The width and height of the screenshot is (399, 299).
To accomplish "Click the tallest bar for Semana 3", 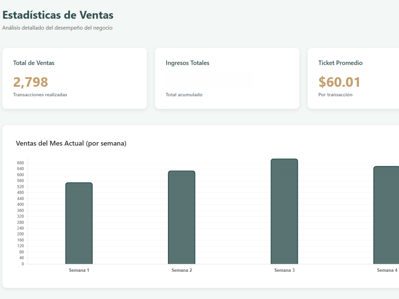I will (284, 211).
